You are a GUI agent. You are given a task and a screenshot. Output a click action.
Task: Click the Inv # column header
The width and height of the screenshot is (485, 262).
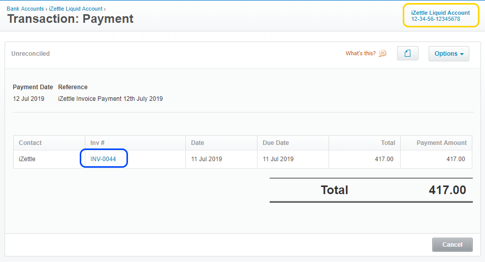pyautogui.click(x=98, y=143)
